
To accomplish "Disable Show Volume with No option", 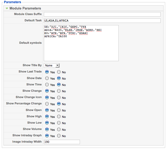I will [59, 129].
